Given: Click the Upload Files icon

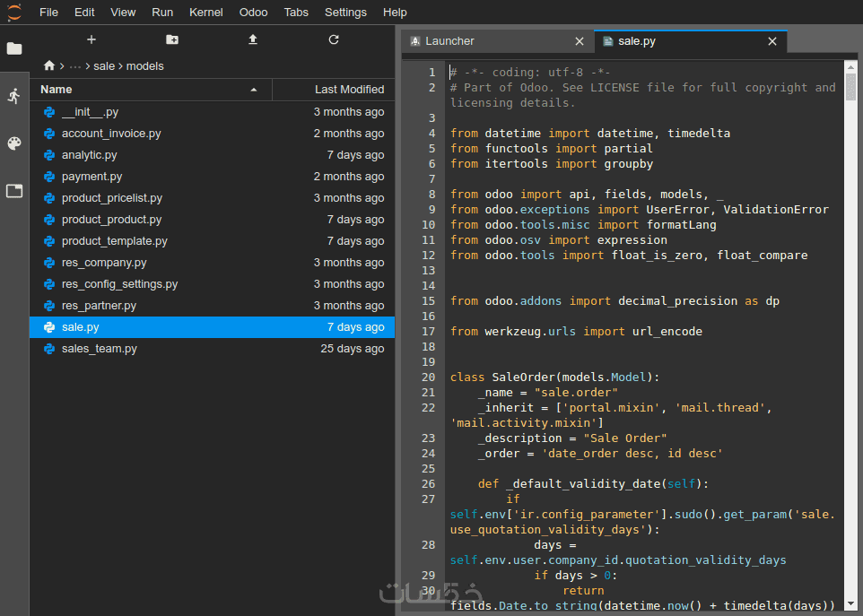Looking at the screenshot, I should 253,39.
